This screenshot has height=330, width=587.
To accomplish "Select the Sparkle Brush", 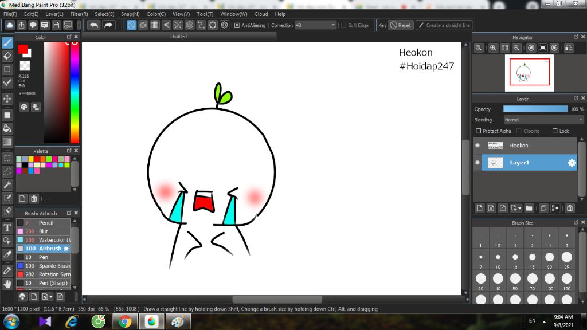I will point(44,266).
